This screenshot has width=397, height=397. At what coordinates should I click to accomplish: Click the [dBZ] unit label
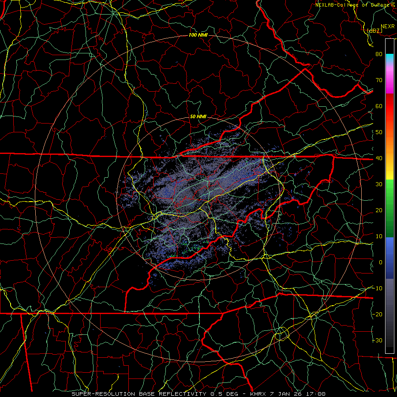[375, 30]
